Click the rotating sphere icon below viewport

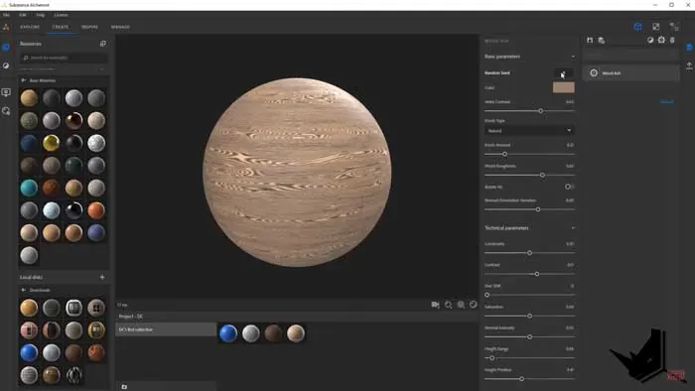click(474, 305)
